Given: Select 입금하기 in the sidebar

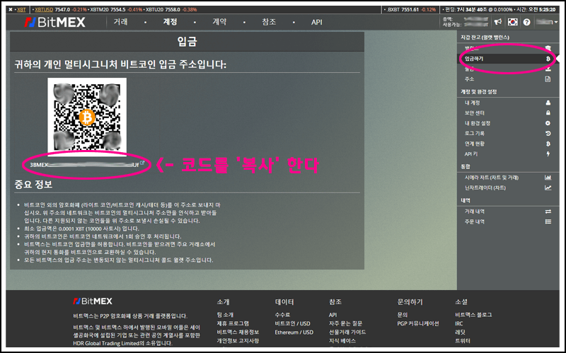Looking at the screenshot, I should click(508, 59).
